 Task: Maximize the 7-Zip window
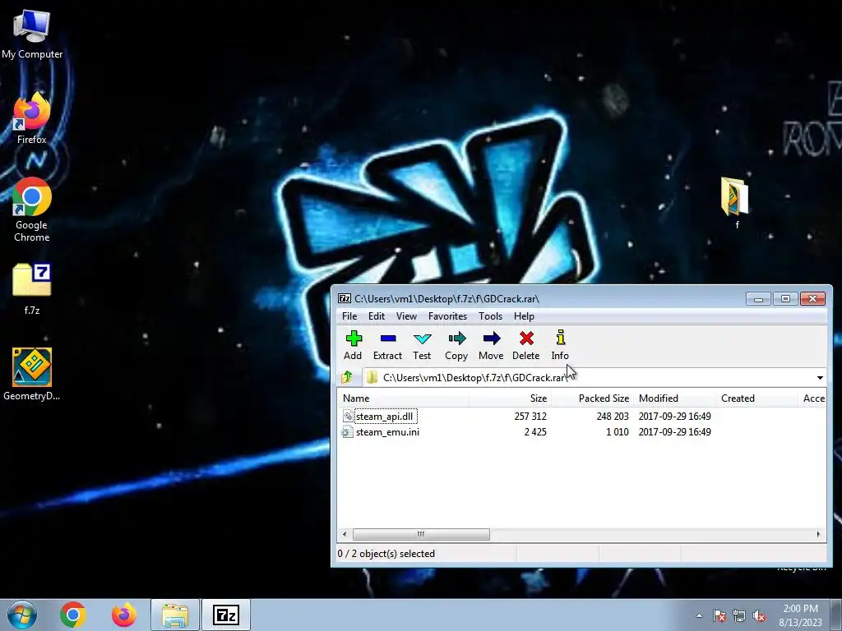point(785,298)
